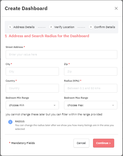Click the choose min dropdown arrow
This screenshot has width=123, height=156.
55,105
